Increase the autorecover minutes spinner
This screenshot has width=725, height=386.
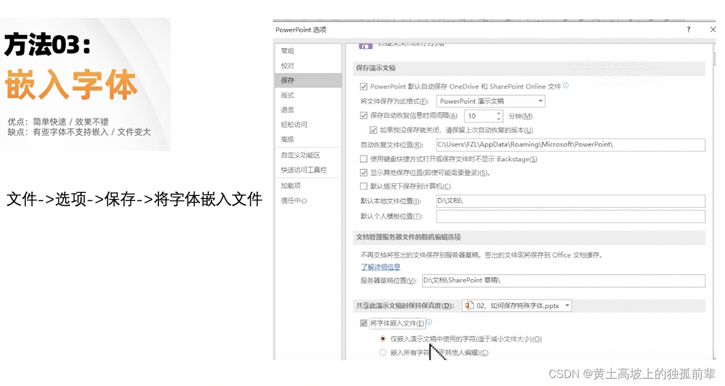click(498, 113)
